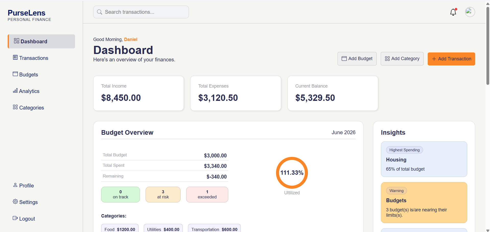Click the Add Transaction button
490x232 pixels.
451,59
